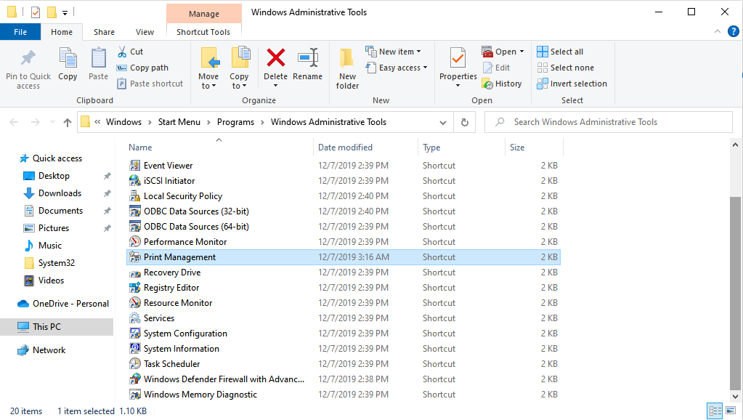Click the History icon in Open group
The width and height of the screenshot is (743, 420).
pos(487,84)
